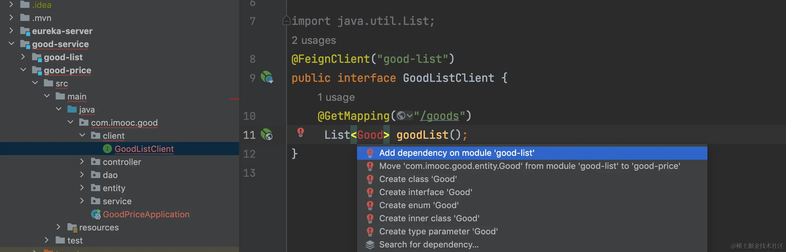Expand the eureka-server module
This screenshot has width=786, height=252.
pos(11,30)
